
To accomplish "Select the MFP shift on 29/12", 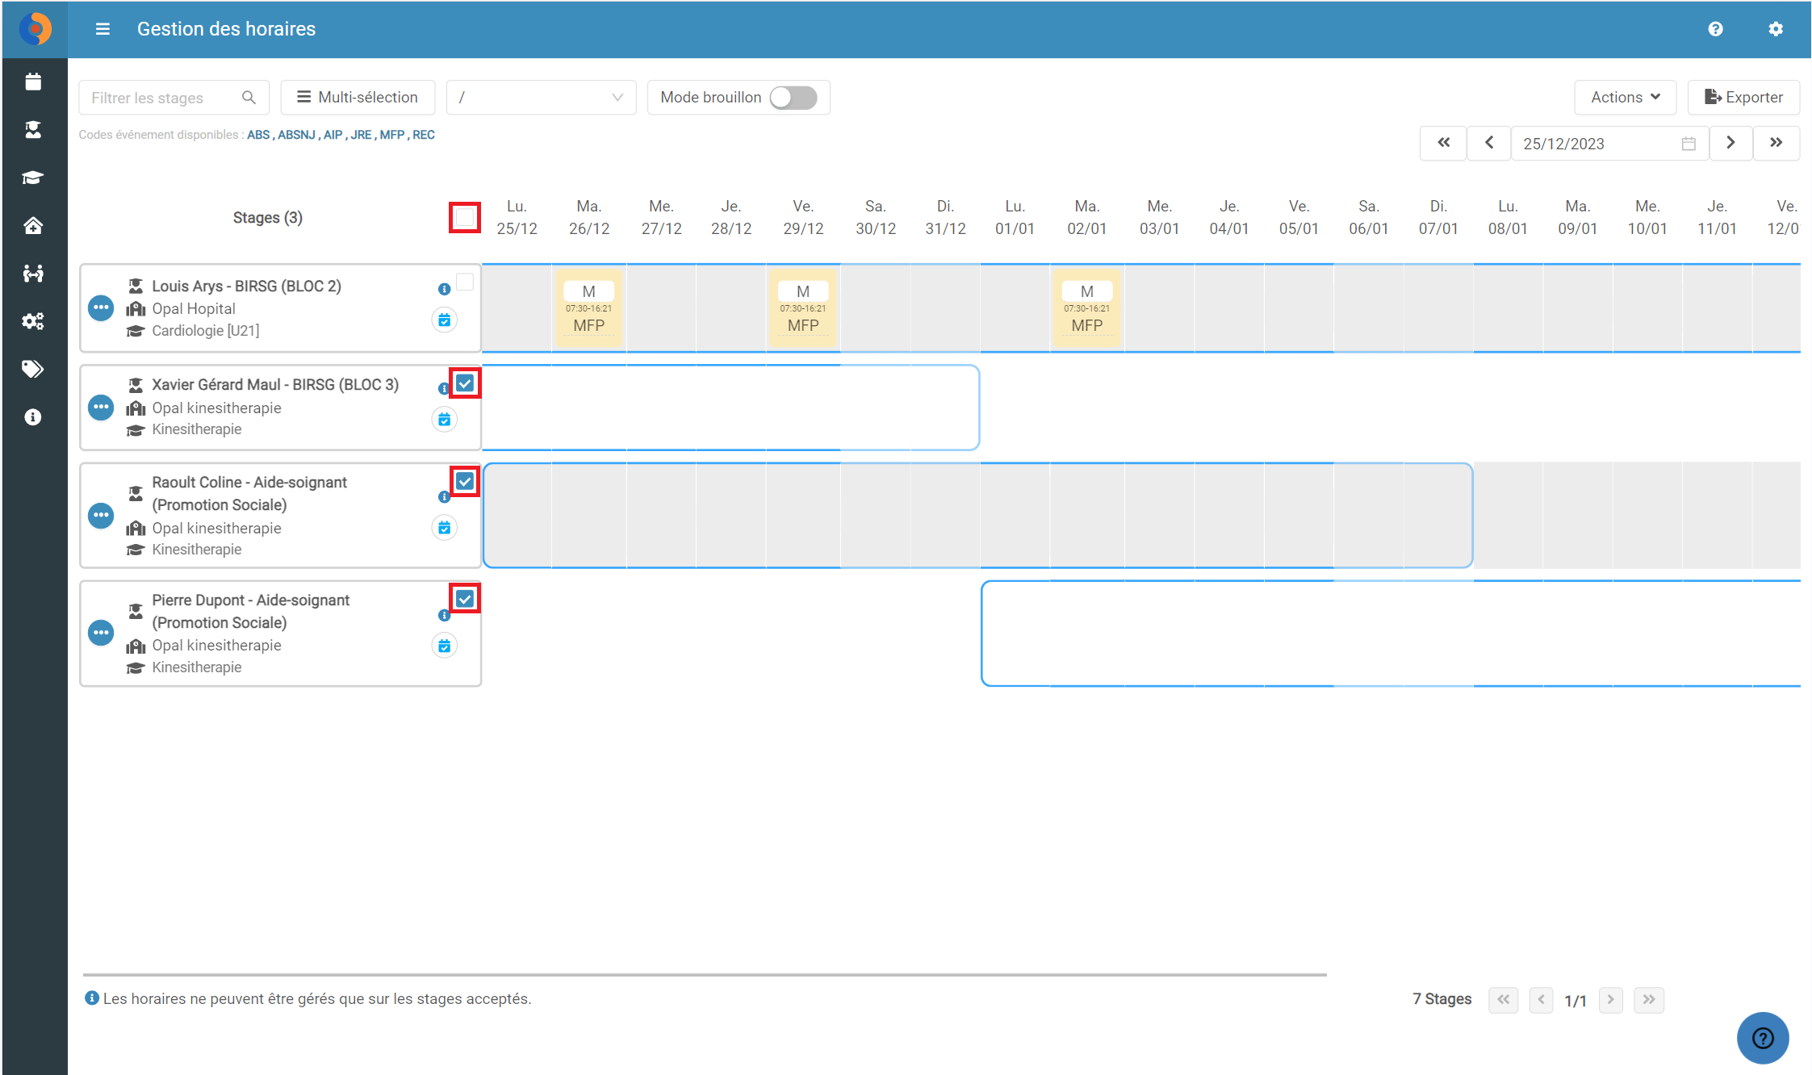I will click(x=803, y=308).
